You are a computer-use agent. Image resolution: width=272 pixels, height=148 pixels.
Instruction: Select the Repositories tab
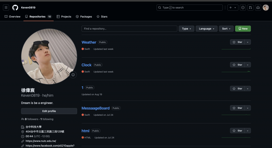(x=39, y=17)
